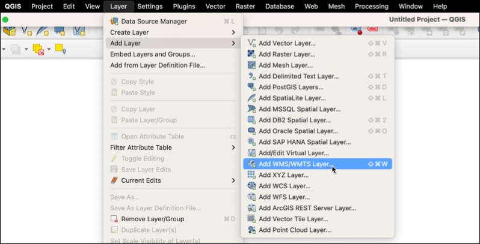Click the New SpatiaLite Layer feather icon
The image size is (480, 244).
pos(42,31)
